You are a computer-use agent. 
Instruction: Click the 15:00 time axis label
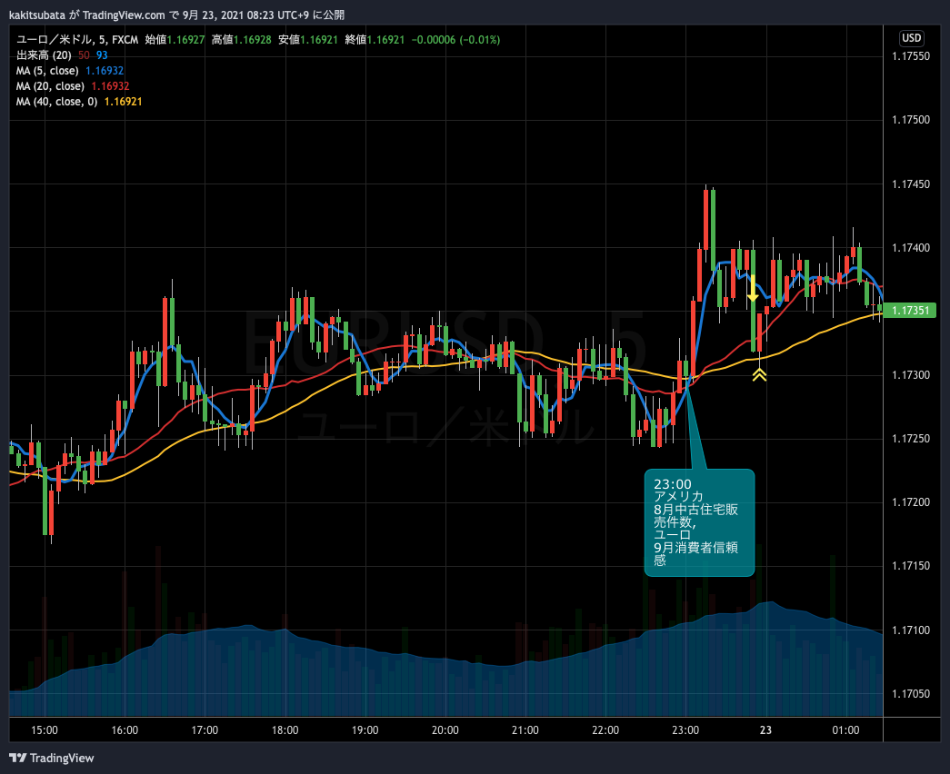(x=45, y=729)
